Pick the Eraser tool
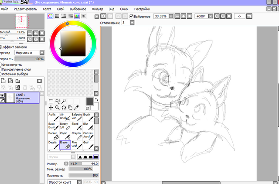This screenshot has height=184, width=279. tap(65, 145)
